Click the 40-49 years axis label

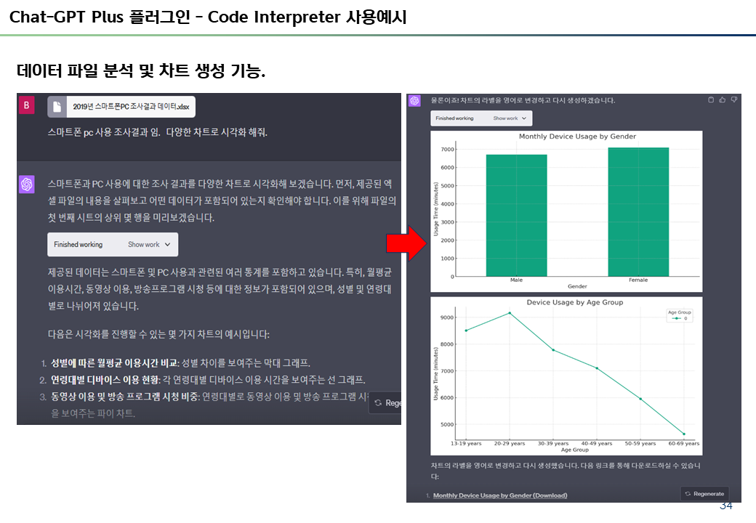pos(596,444)
